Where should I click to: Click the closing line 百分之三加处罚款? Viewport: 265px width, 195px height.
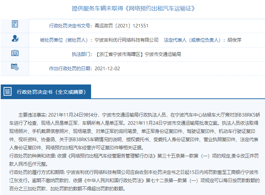[67, 189]
